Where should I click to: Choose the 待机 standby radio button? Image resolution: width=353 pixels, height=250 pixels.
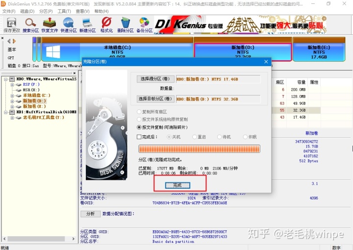[x=220, y=137]
